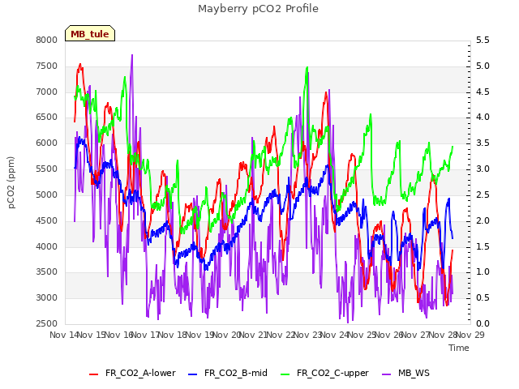Click the Time axis label
The width and height of the screenshot is (519, 389).
(459, 348)
